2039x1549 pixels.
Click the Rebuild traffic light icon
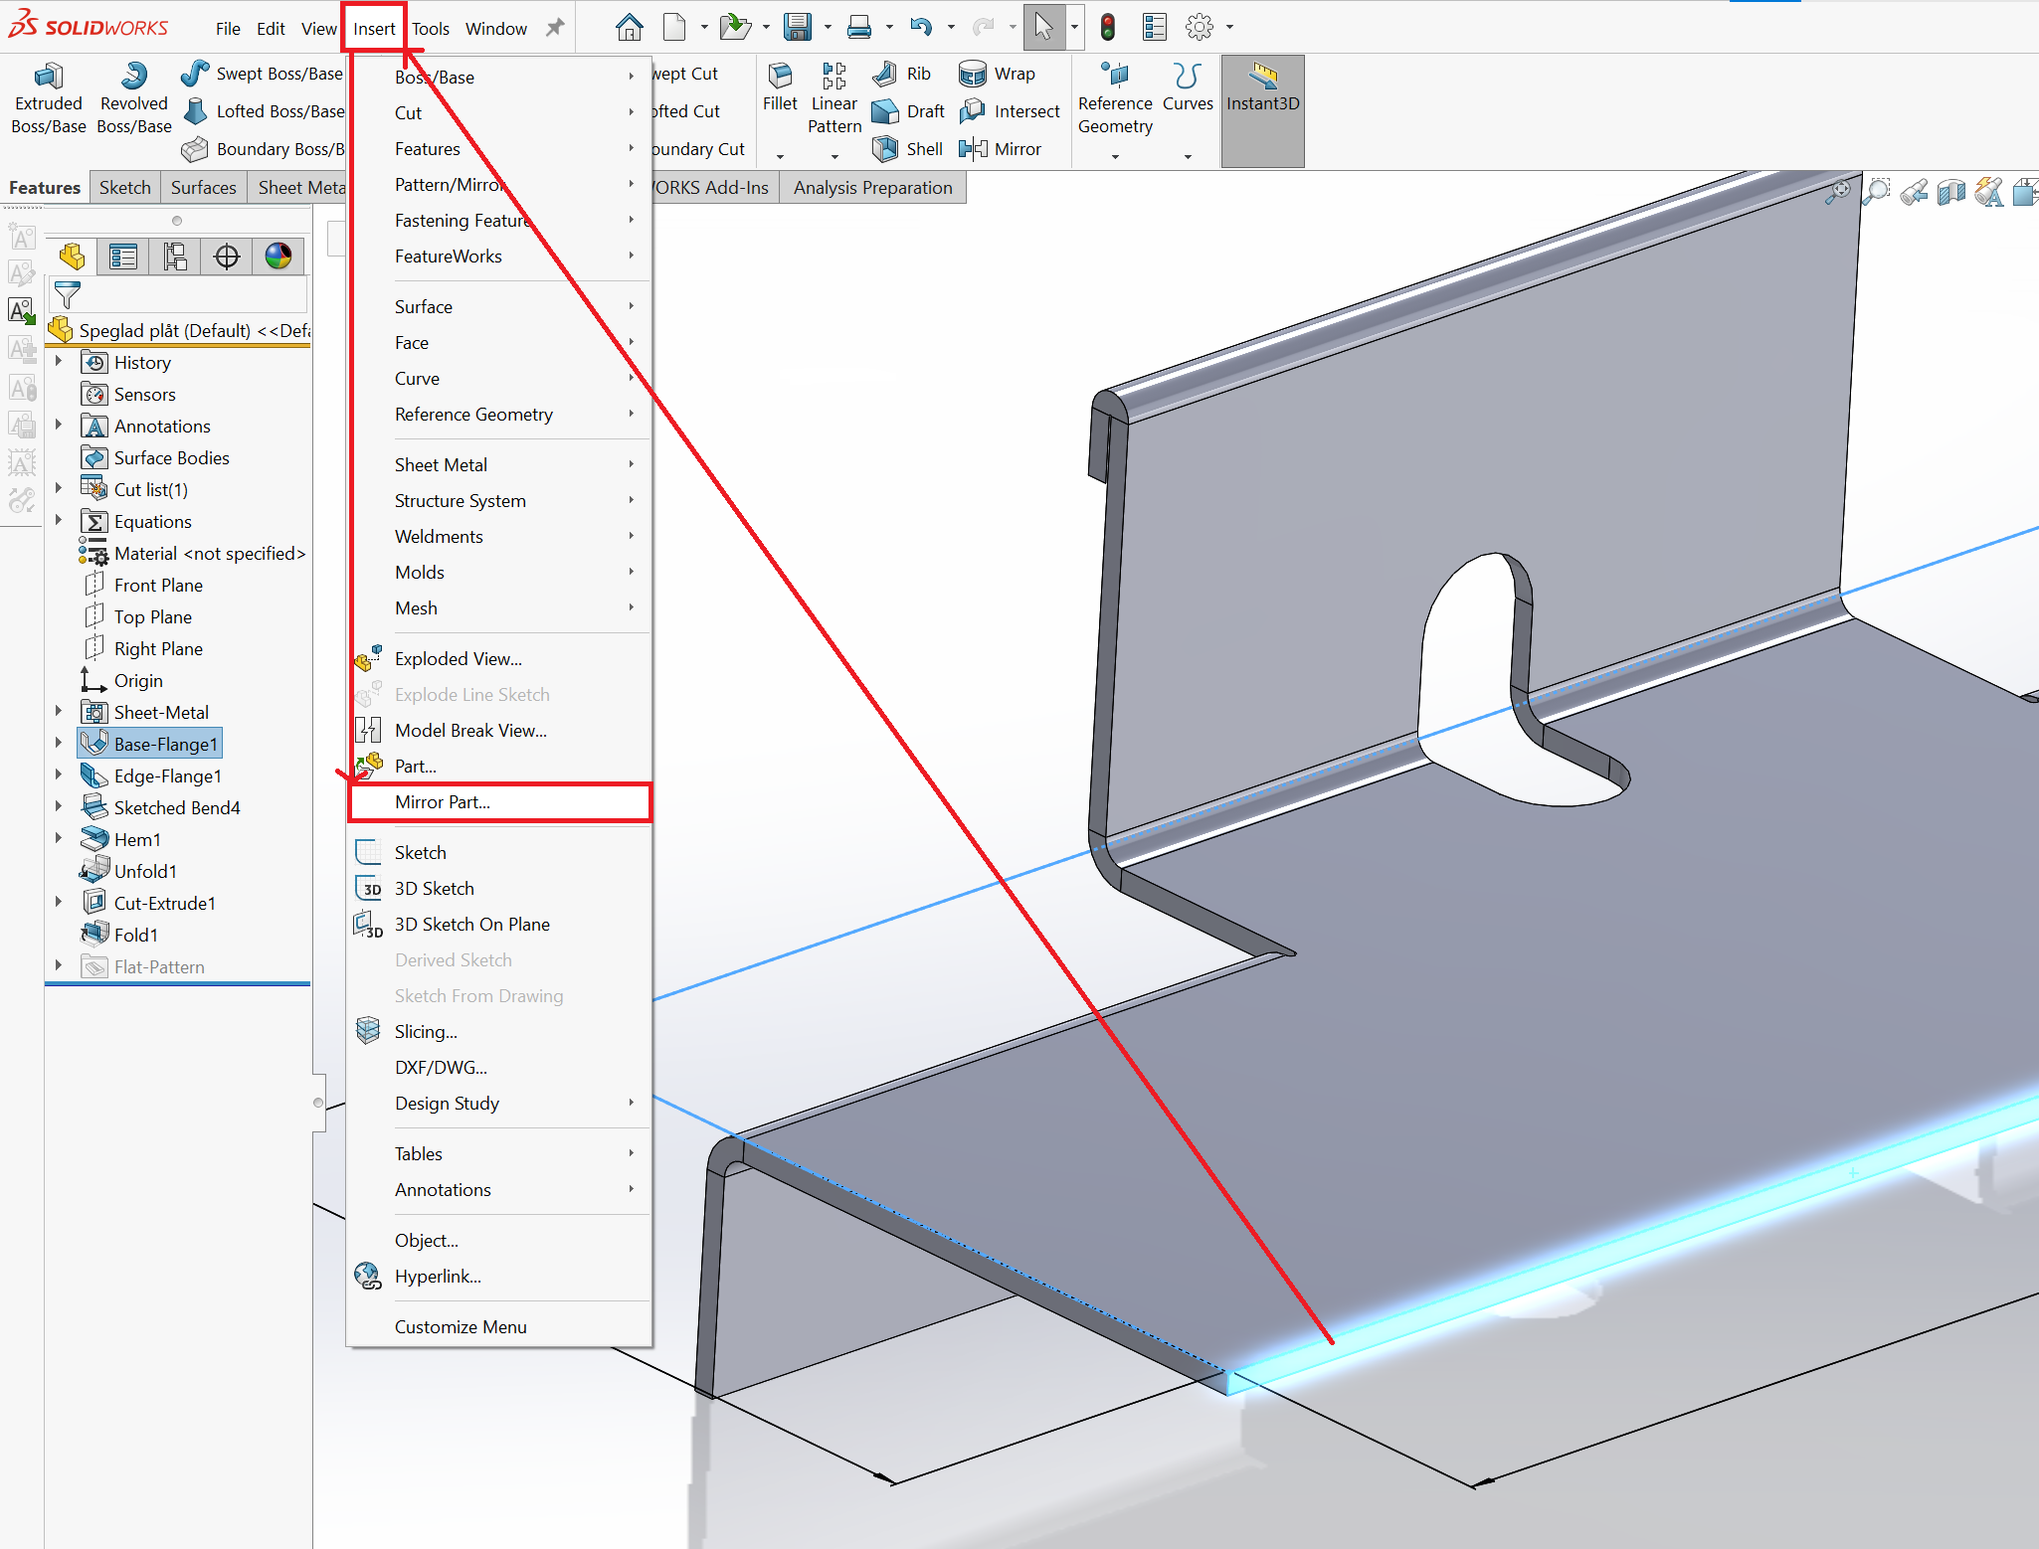tap(1107, 28)
